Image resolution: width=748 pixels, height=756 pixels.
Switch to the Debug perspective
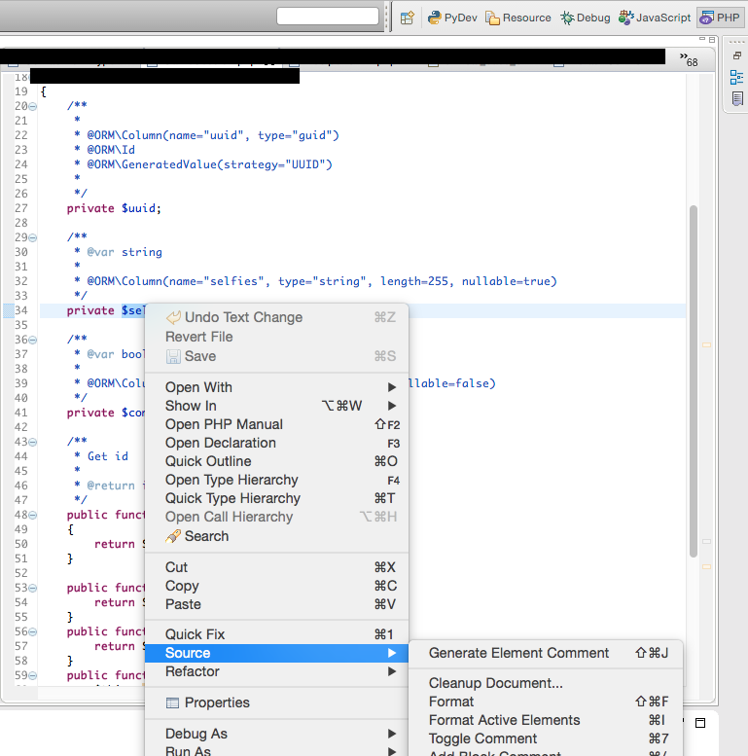coord(586,18)
